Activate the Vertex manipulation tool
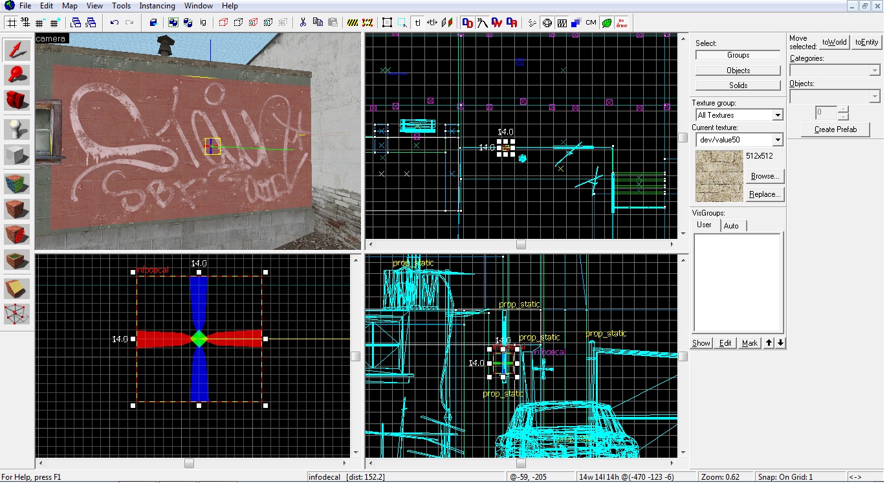The height and width of the screenshot is (483, 887). (17, 314)
